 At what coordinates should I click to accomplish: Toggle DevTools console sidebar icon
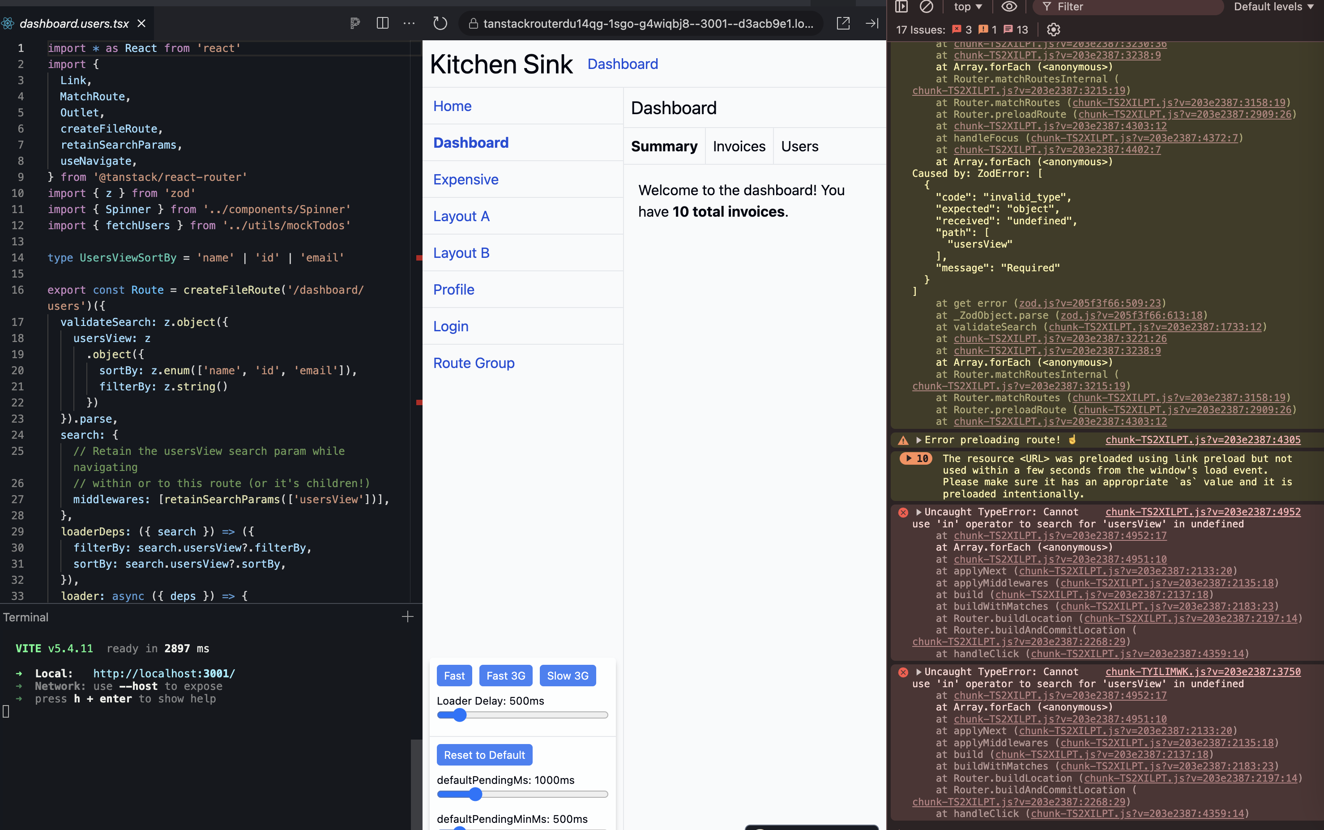901,7
